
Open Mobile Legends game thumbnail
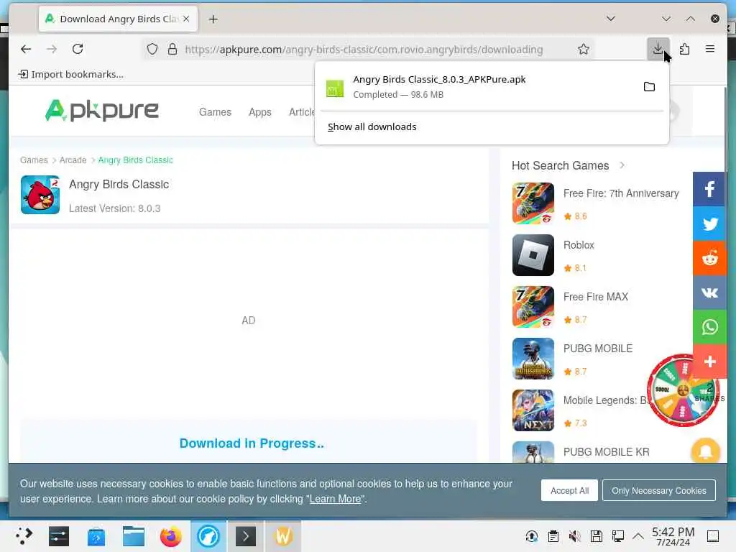(x=533, y=410)
